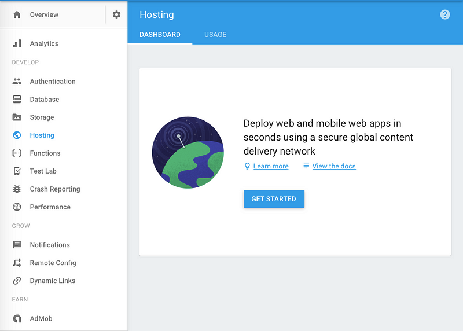The image size is (463, 331).
Task: Open the Learn more link
Action: pos(271,166)
